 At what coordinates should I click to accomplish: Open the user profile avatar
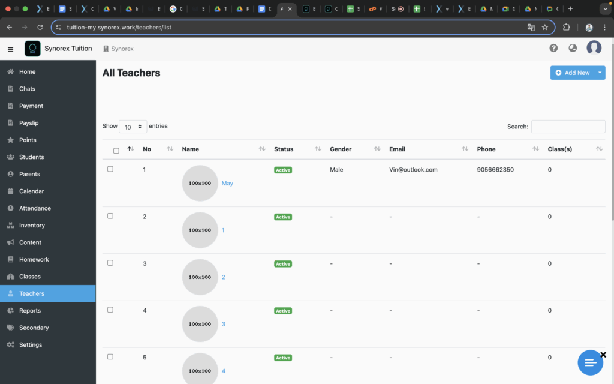[x=594, y=48]
